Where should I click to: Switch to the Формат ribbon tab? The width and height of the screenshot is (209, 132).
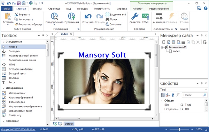[138, 9]
